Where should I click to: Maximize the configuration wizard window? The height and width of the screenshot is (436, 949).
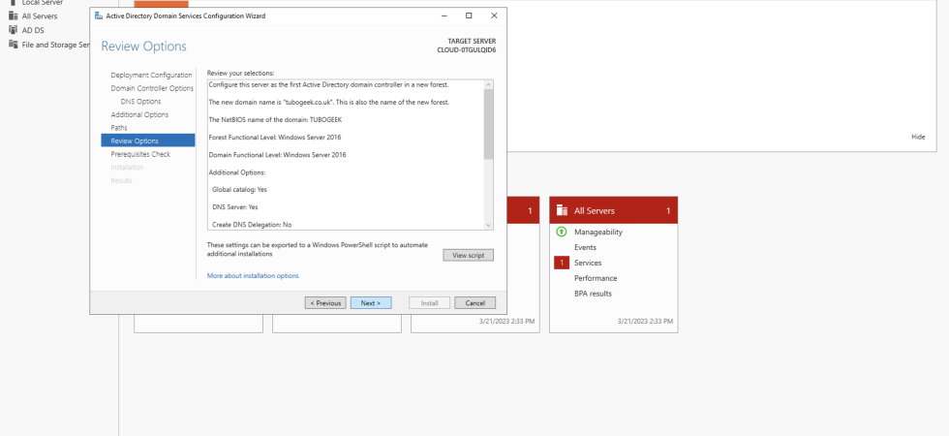(x=469, y=16)
